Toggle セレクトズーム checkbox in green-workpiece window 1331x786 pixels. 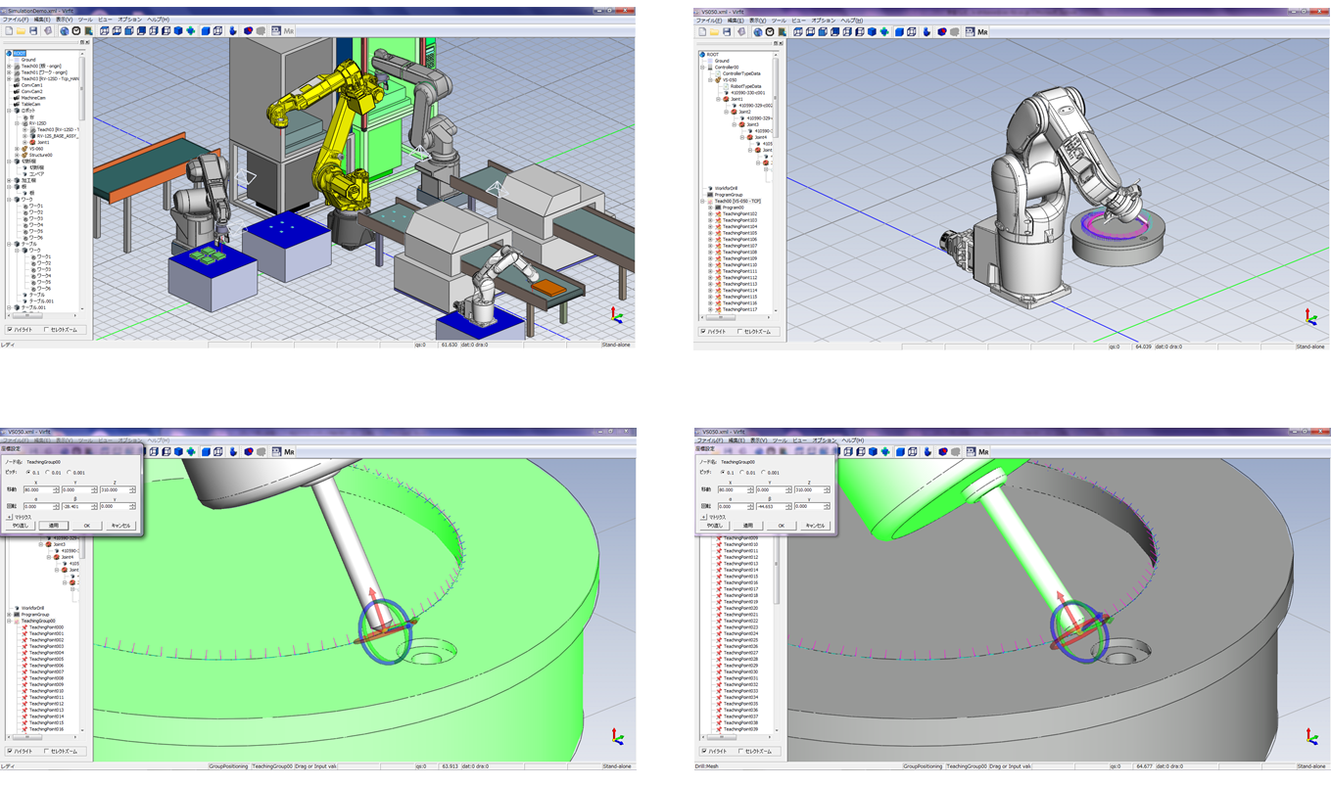coord(46,752)
